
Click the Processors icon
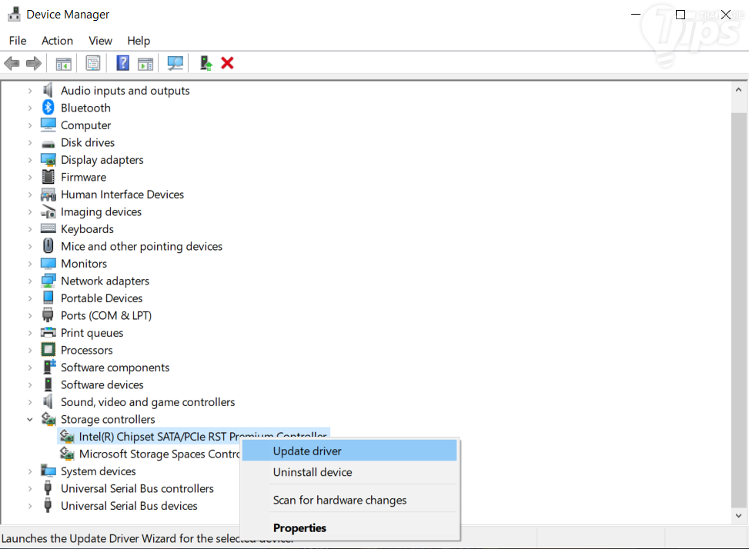(x=48, y=350)
